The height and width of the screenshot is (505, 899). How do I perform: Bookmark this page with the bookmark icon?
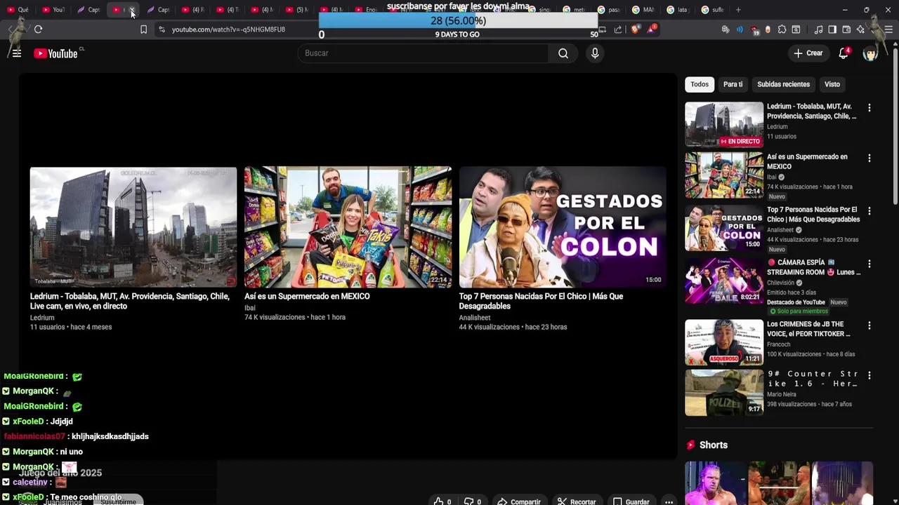(143, 29)
